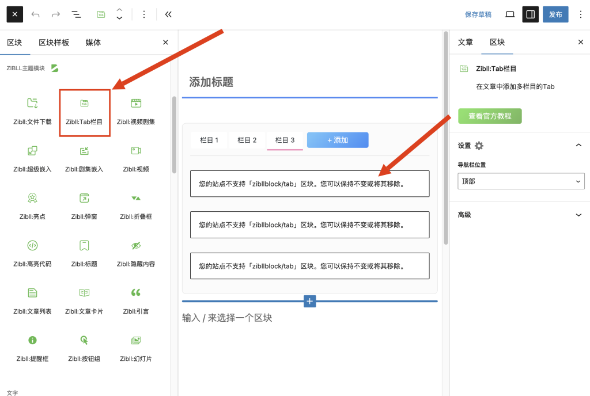The width and height of the screenshot is (590, 396).
Task: Add a block with the blue plus button
Action: [309, 301]
